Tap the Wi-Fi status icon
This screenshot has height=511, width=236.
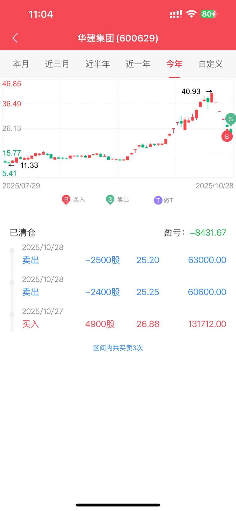(x=191, y=14)
